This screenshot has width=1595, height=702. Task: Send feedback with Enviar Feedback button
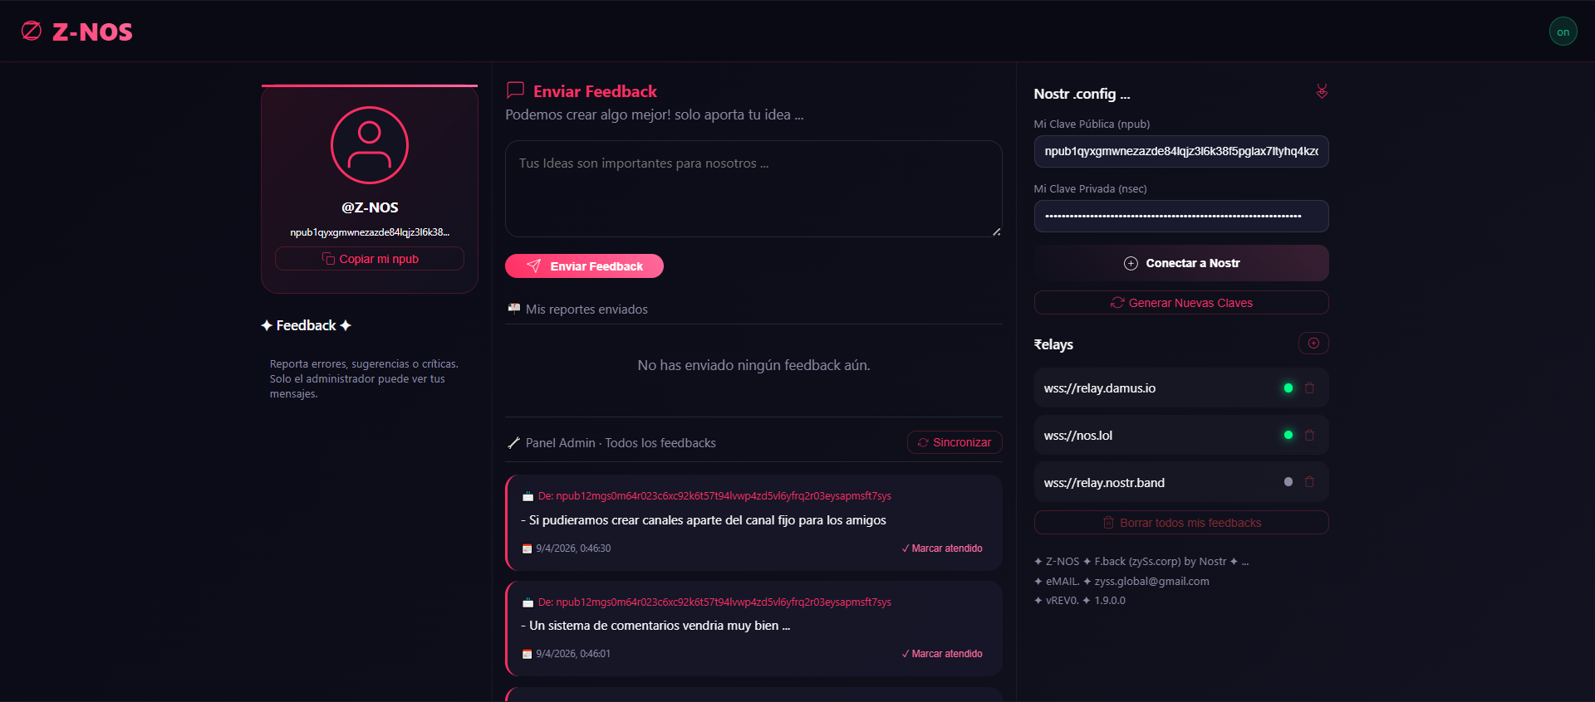(x=584, y=266)
